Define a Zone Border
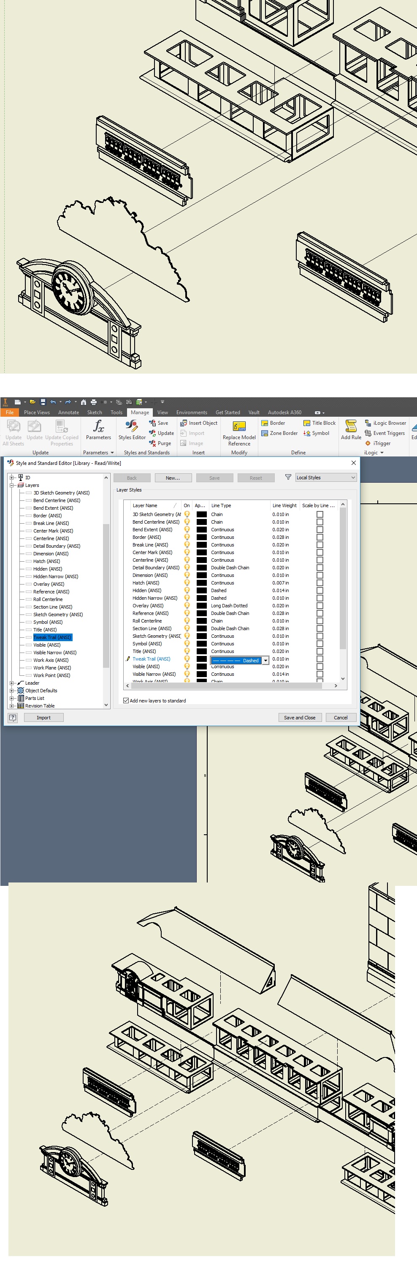417x1273 pixels. [279, 433]
